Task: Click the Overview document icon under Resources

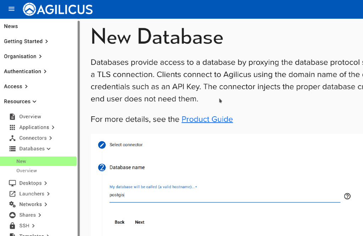Action: click(12, 117)
